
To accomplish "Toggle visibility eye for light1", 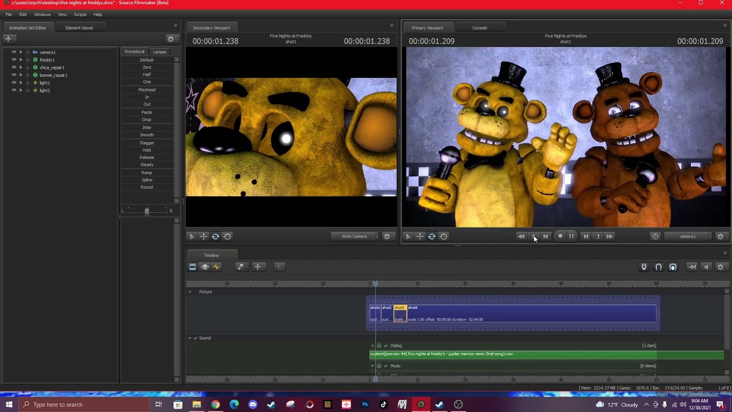I will tap(14, 82).
